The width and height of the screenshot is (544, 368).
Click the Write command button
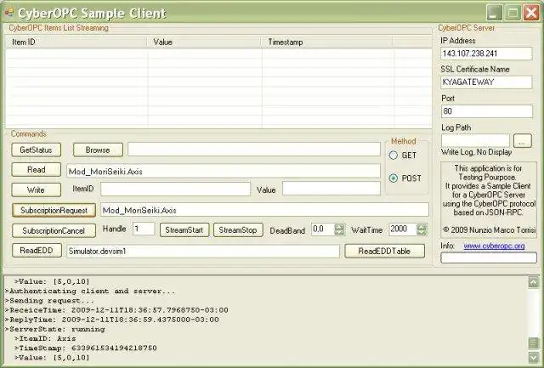coord(36,190)
